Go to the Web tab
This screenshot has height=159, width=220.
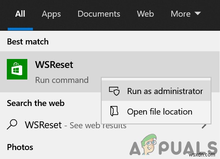coord(145,14)
